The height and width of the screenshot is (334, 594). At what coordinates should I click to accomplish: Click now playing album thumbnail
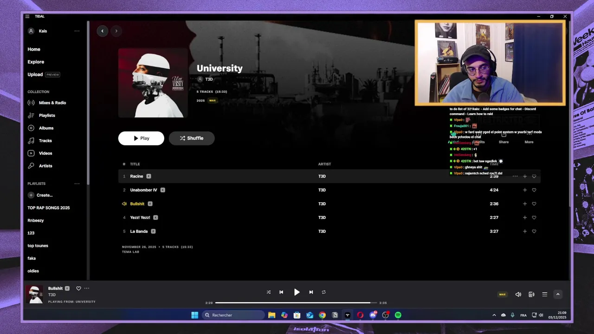point(34,295)
